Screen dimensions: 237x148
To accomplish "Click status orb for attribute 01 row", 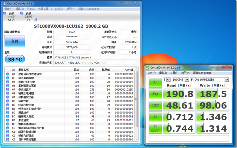I will (x=8, y=74).
